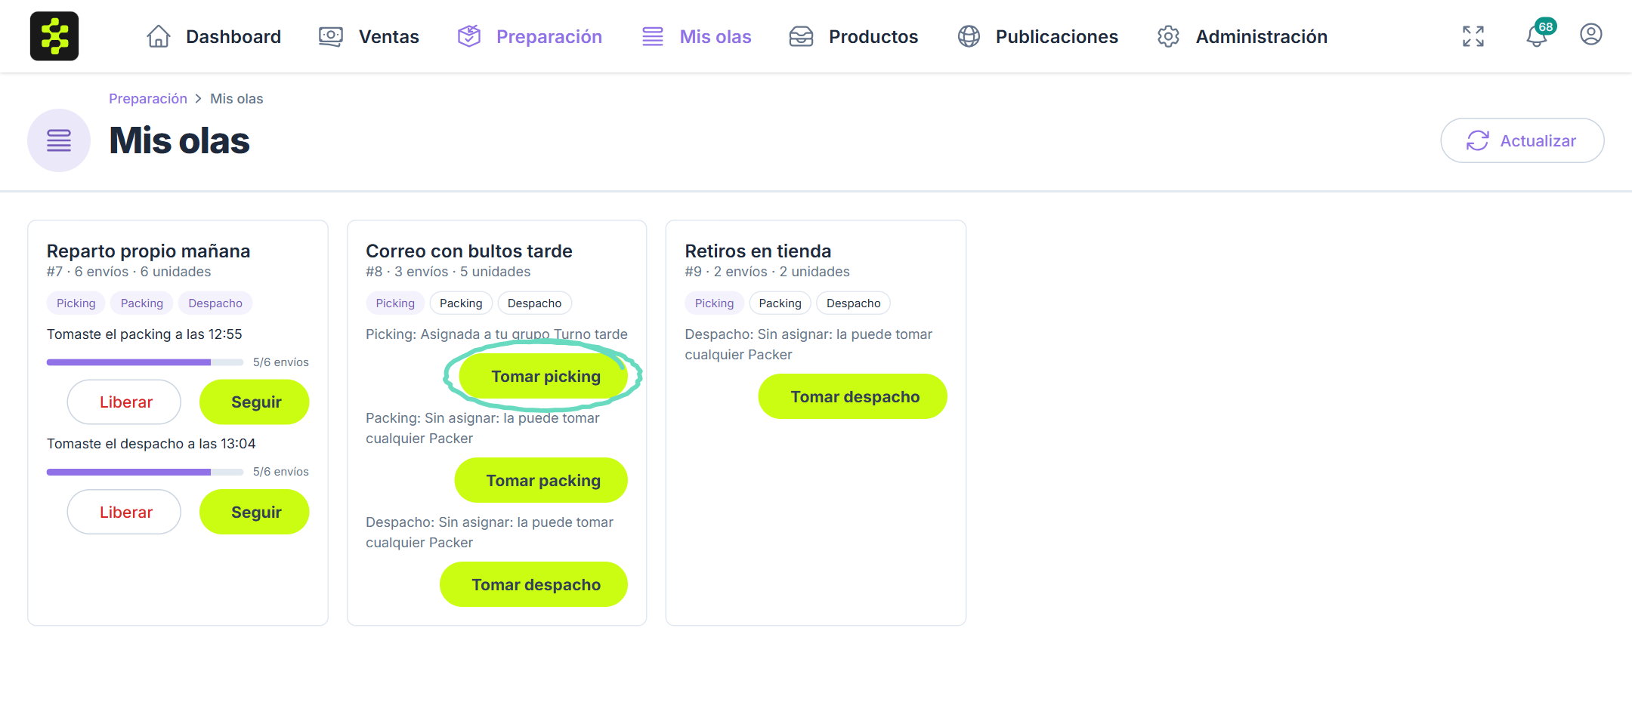Click the green app logo icon

pyautogui.click(x=54, y=36)
